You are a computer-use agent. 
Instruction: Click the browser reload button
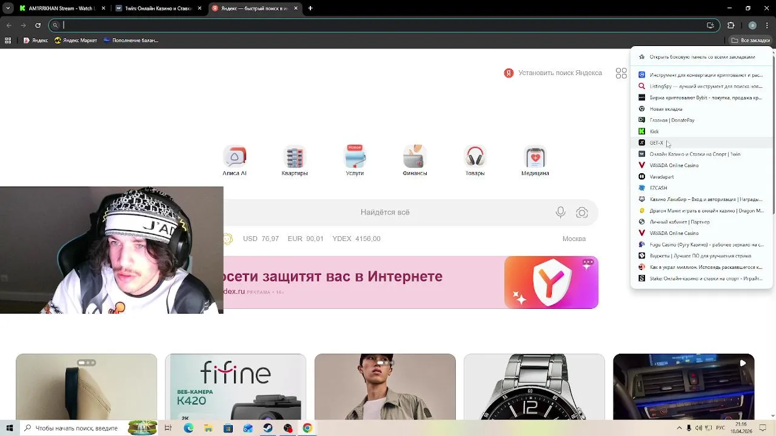[38, 25]
